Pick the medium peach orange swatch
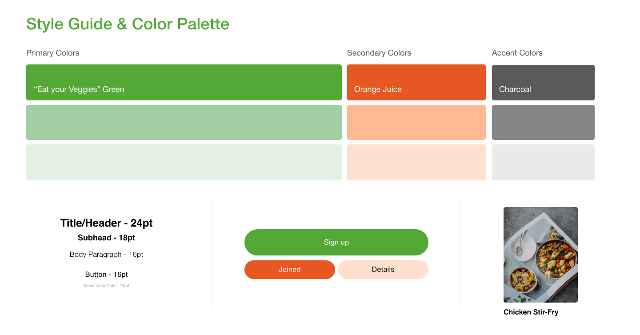640x335 pixels. (x=416, y=122)
